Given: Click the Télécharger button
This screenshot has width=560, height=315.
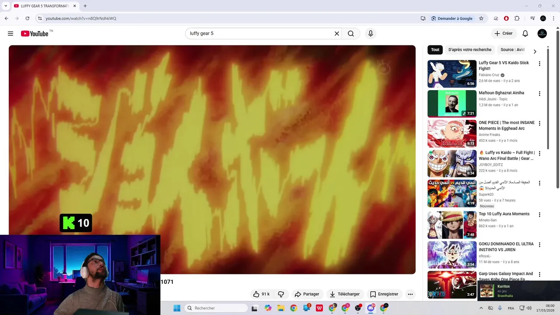Looking at the screenshot, I should click(345, 294).
